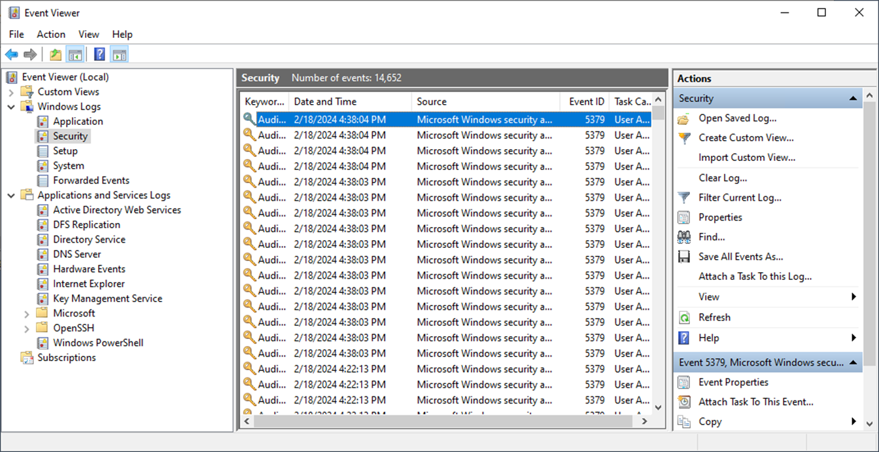879x452 pixels.
Task: Click the Find binoculars icon
Action: coord(684,237)
